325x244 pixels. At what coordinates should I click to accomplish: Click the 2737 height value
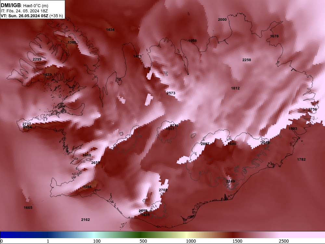click(27, 124)
